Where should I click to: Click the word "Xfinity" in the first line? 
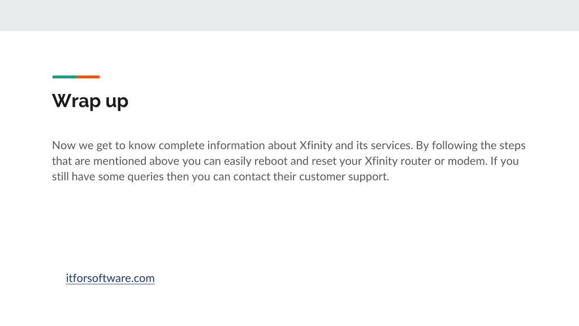pos(316,145)
